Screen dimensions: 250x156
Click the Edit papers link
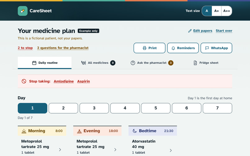(203, 31)
